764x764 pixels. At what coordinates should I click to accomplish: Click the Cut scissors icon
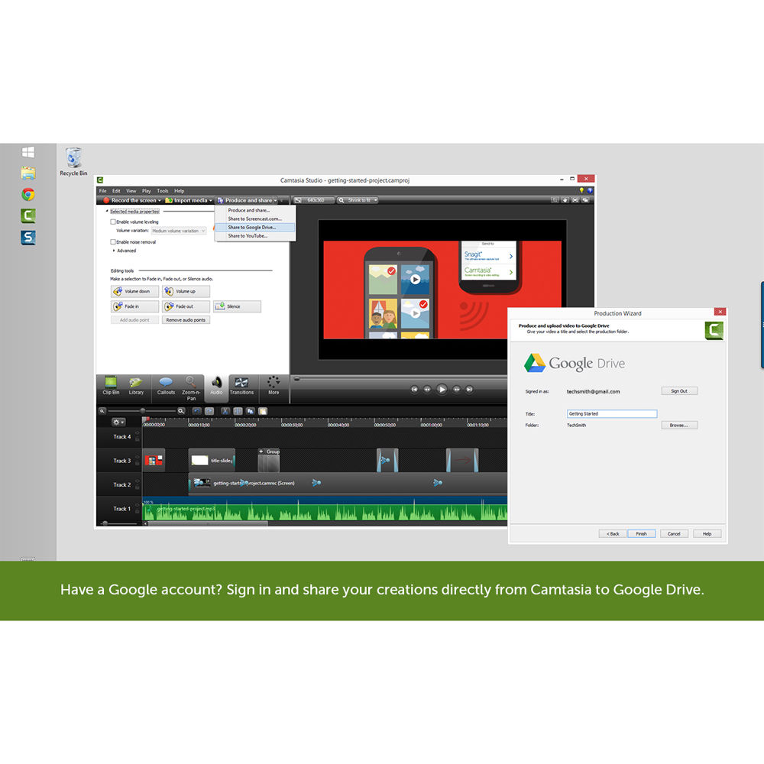tap(225, 411)
